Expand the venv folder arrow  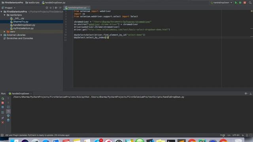pos(4,32)
